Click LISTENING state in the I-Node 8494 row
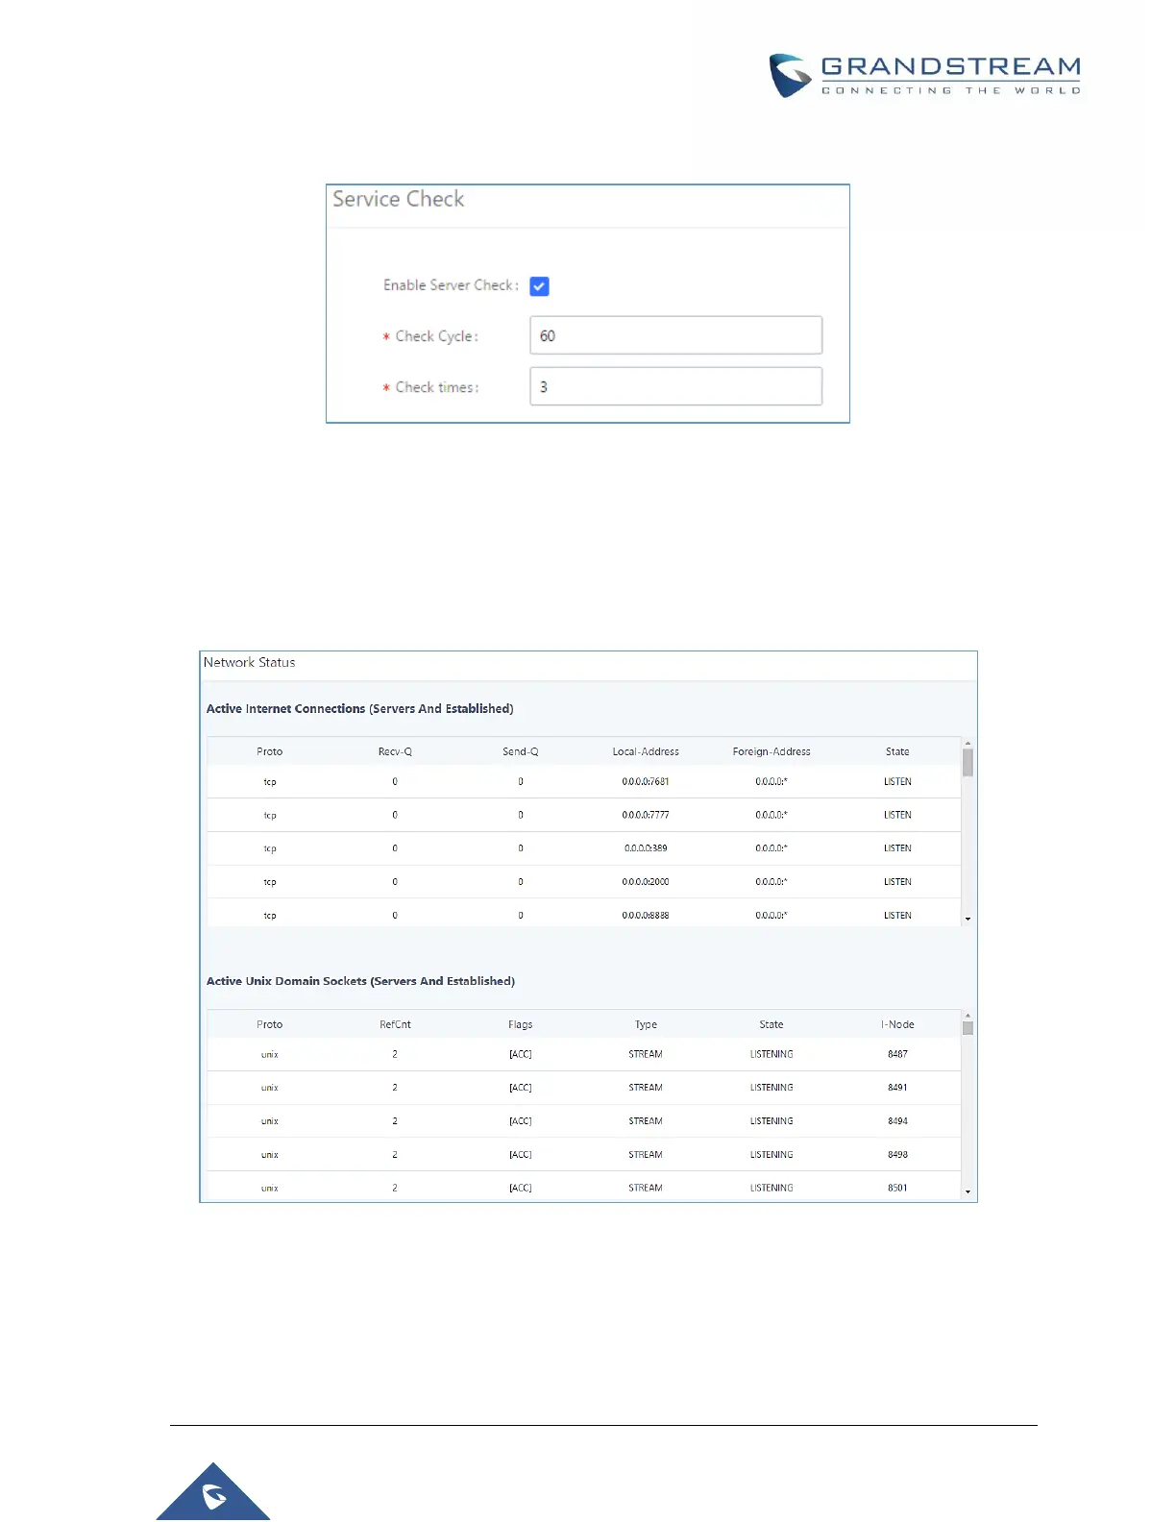 (772, 1121)
